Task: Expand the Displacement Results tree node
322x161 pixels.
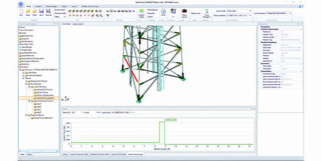Action: pos(25,80)
